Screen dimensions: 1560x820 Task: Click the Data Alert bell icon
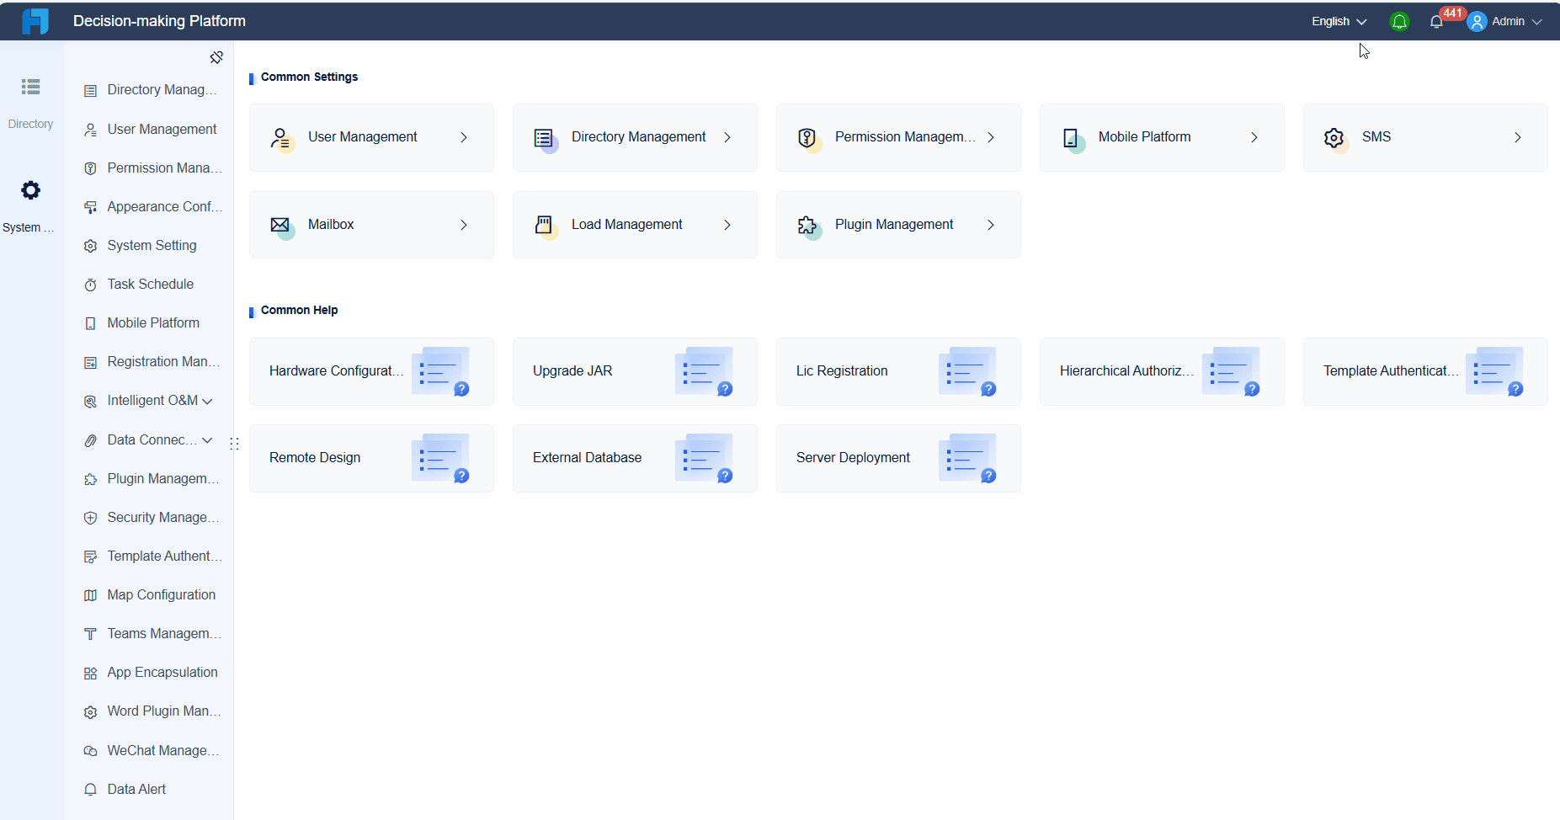pyautogui.click(x=90, y=790)
